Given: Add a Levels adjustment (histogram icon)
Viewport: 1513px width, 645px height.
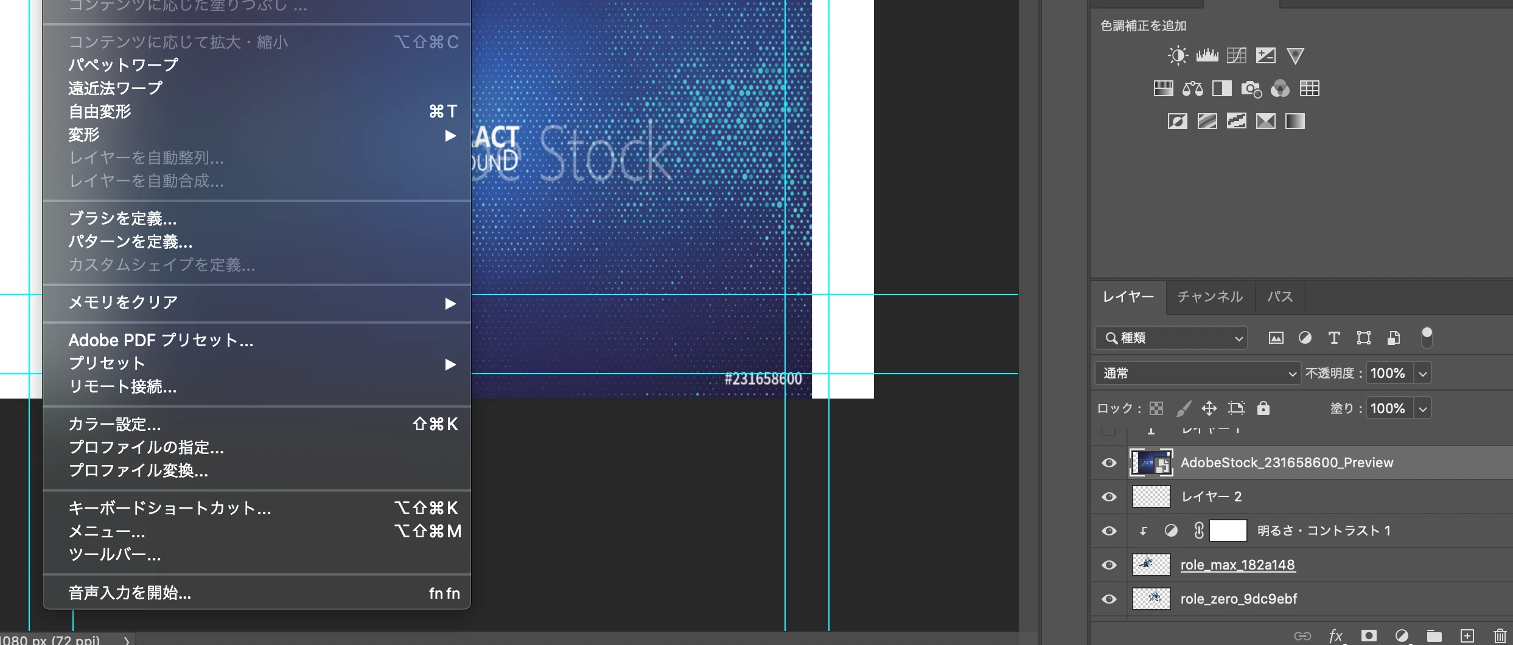Looking at the screenshot, I should pyautogui.click(x=1207, y=56).
